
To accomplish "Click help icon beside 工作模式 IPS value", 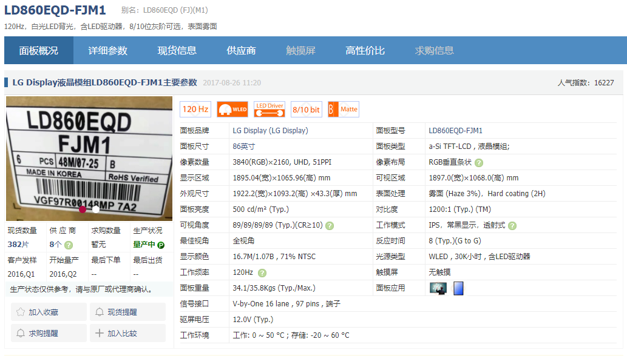I will click(x=512, y=226).
